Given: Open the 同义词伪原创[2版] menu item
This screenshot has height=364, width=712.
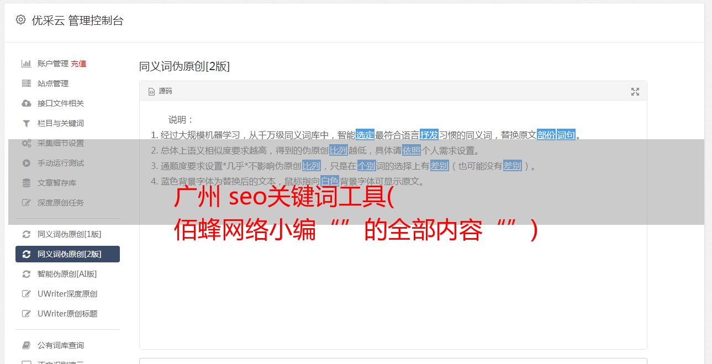Looking at the screenshot, I should [67, 254].
